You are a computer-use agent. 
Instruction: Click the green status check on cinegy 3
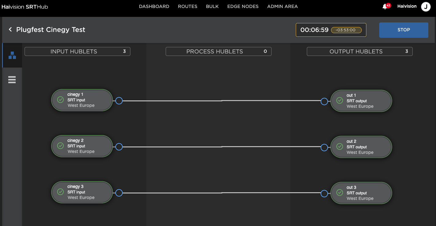click(x=60, y=192)
